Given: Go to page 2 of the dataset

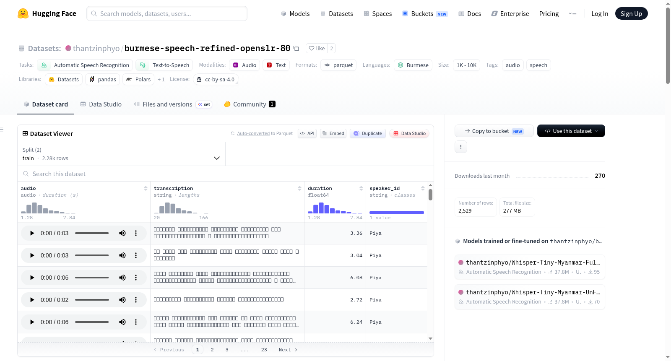Looking at the screenshot, I should coord(212,350).
